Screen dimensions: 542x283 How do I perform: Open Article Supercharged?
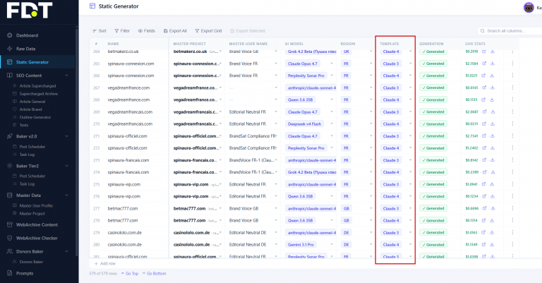(x=37, y=85)
